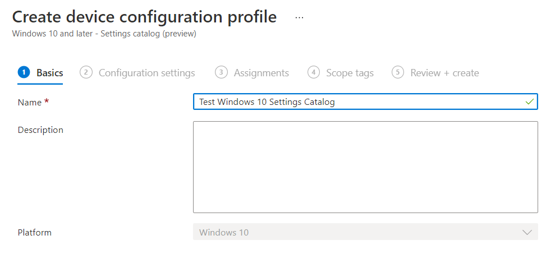The image size is (546, 263).
Task: Switch to the Basics tab
Action: tap(49, 73)
